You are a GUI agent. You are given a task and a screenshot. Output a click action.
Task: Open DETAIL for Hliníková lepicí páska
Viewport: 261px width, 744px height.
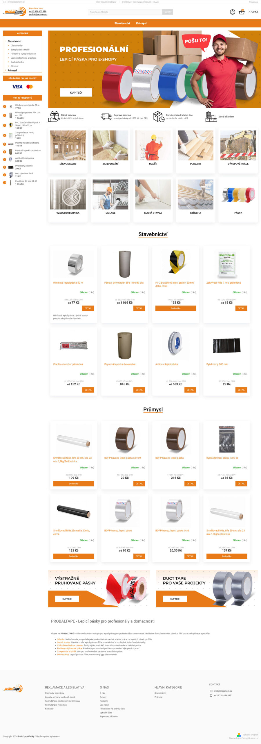click(x=88, y=308)
